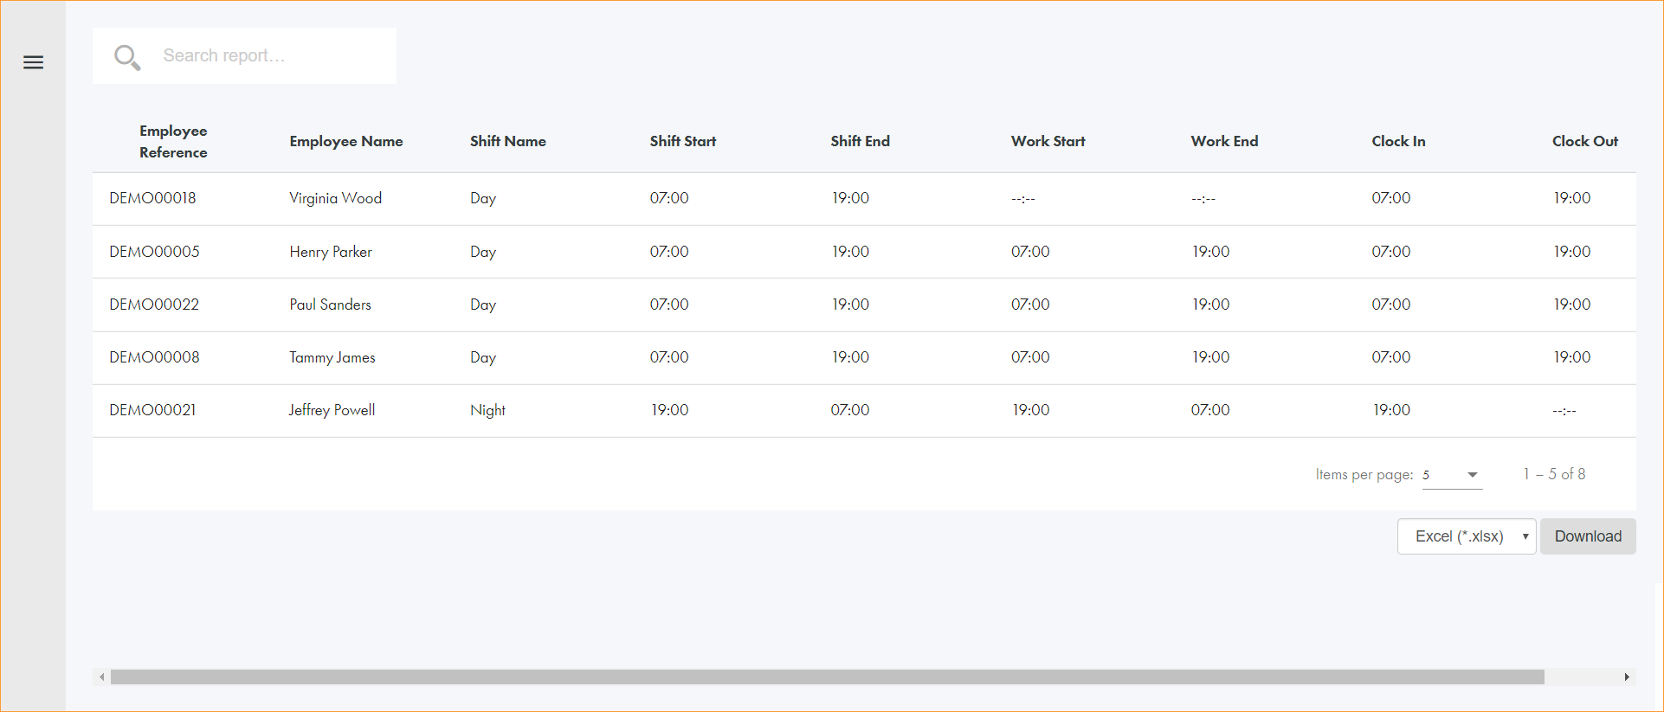Click the Work Start column header
The width and height of the screenshot is (1664, 712).
[1048, 141]
